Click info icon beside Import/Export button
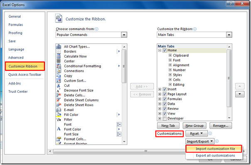Screen dimensions: 251x165 (x=217, y=141)
